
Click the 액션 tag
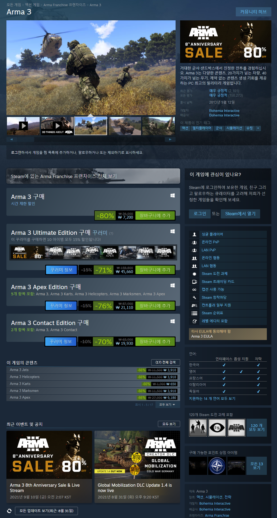(185, 128)
